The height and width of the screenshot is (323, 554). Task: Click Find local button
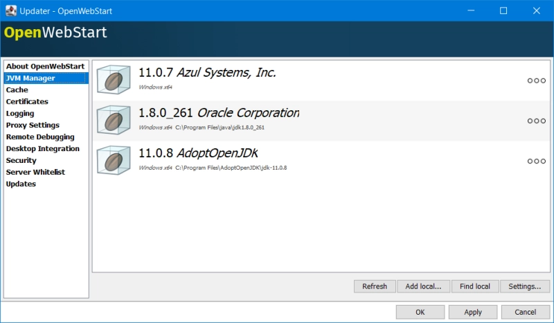(x=475, y=286)
